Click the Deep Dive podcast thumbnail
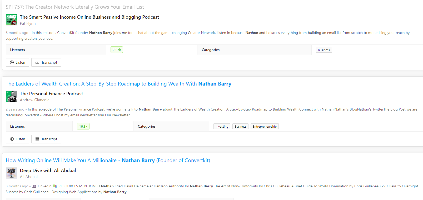The image size is (423, 200). coord(12,173)
